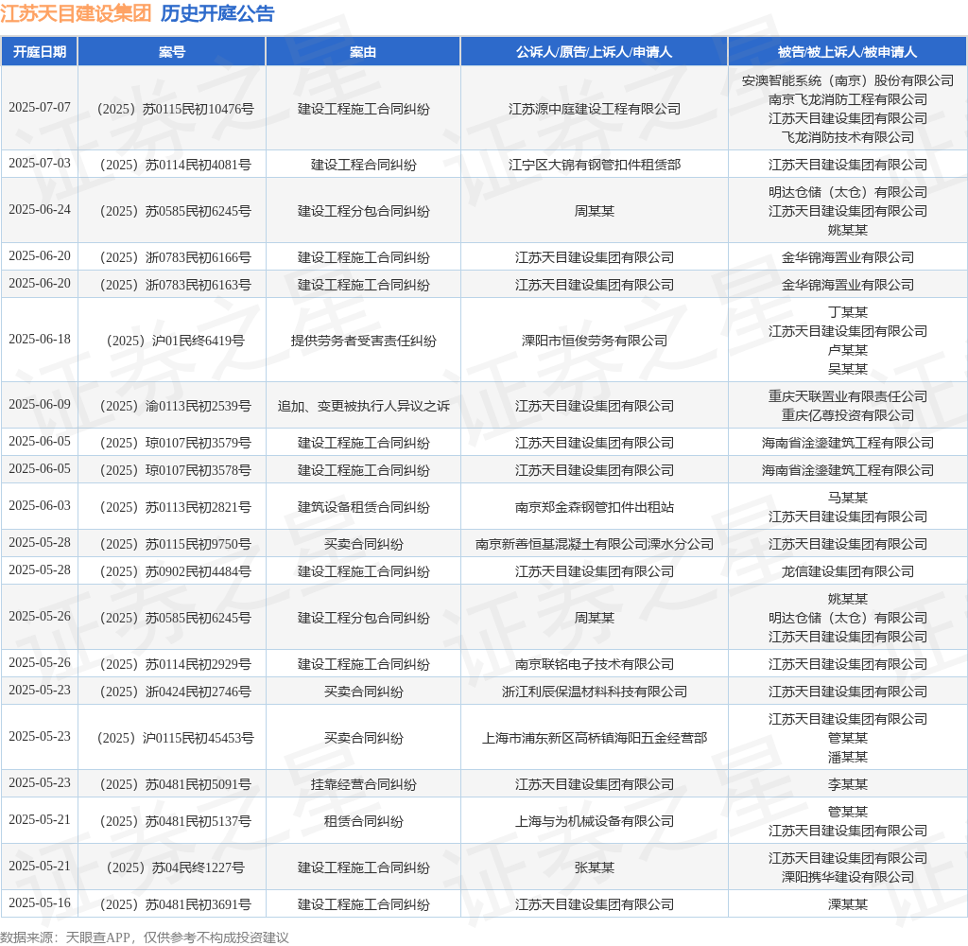The height and width of the screenshot is (946, 968).
Task: Click defendant 马某某
Action: pyautogui.click(x=847, y=498)
